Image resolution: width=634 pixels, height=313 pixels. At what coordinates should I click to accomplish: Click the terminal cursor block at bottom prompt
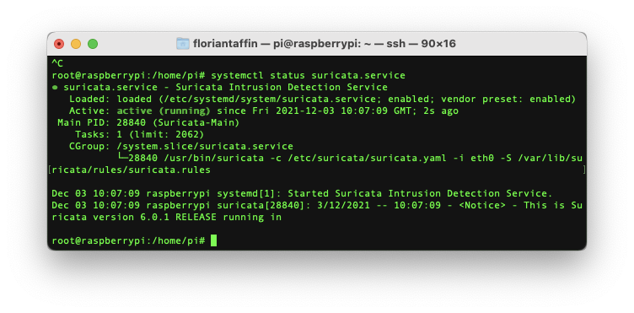pyautogui.click(x=214, y=240)
